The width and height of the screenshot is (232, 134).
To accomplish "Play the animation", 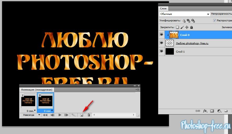I will pyautogui.click(x=60, y=115).
